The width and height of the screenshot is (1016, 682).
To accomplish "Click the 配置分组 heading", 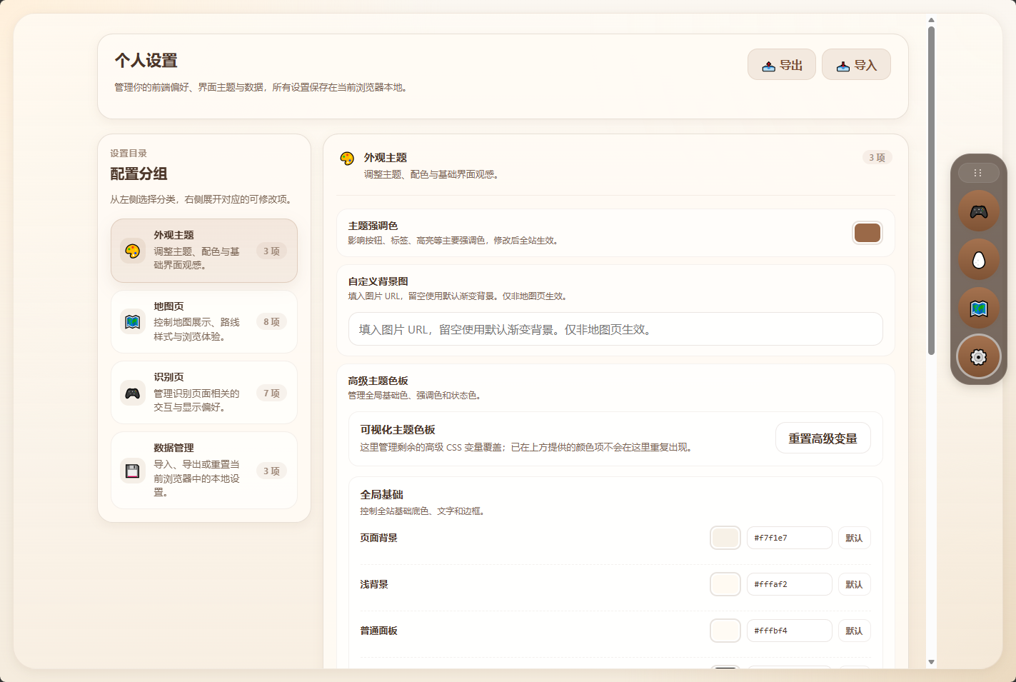I will tap(139, 174).
